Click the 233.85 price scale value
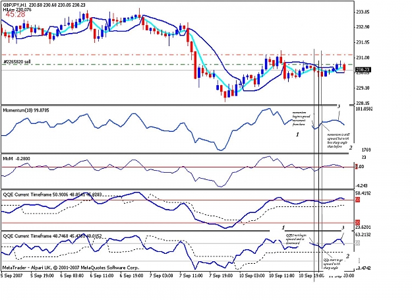 [x=363, y=12]
